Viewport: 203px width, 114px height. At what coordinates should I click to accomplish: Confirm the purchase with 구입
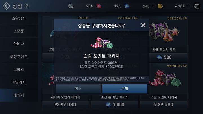[125, 89]
